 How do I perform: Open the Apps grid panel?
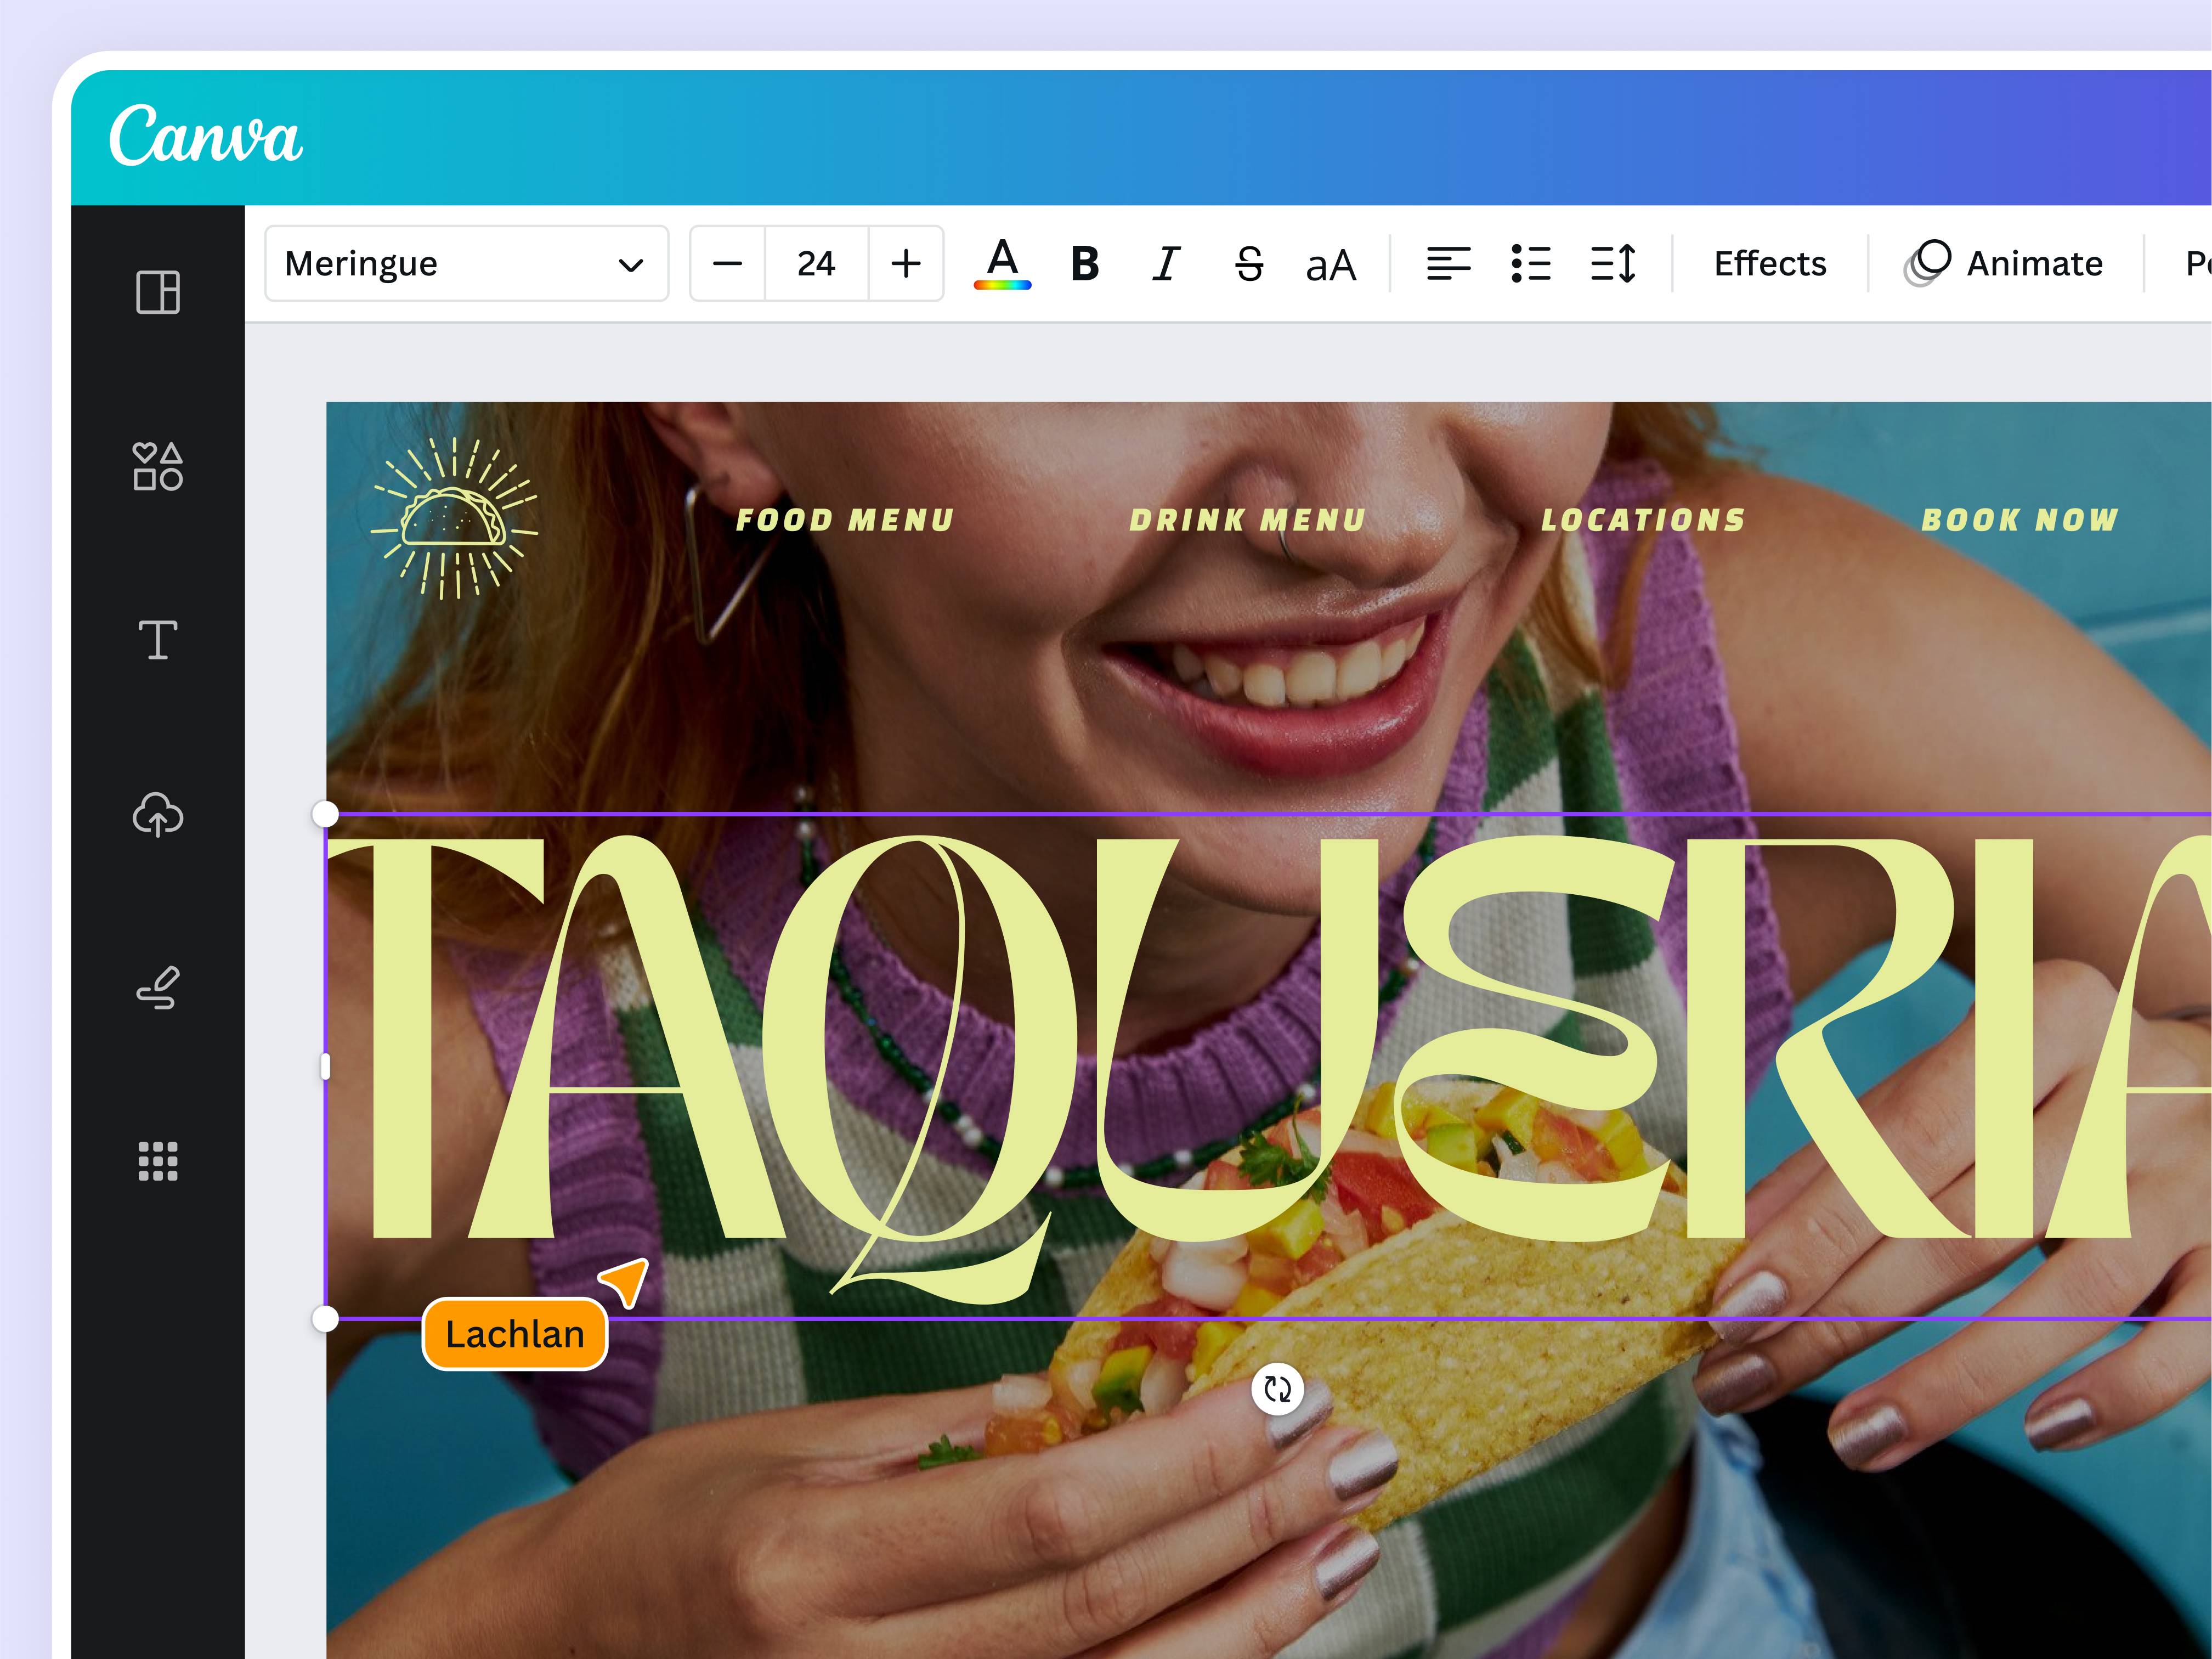[158, 1161]
